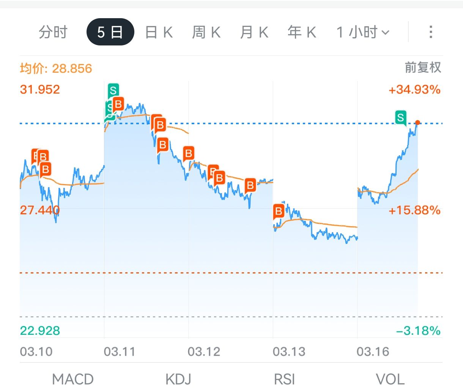
Task: Toggle the KDJ indicator
Action: (x=178, y=379)
